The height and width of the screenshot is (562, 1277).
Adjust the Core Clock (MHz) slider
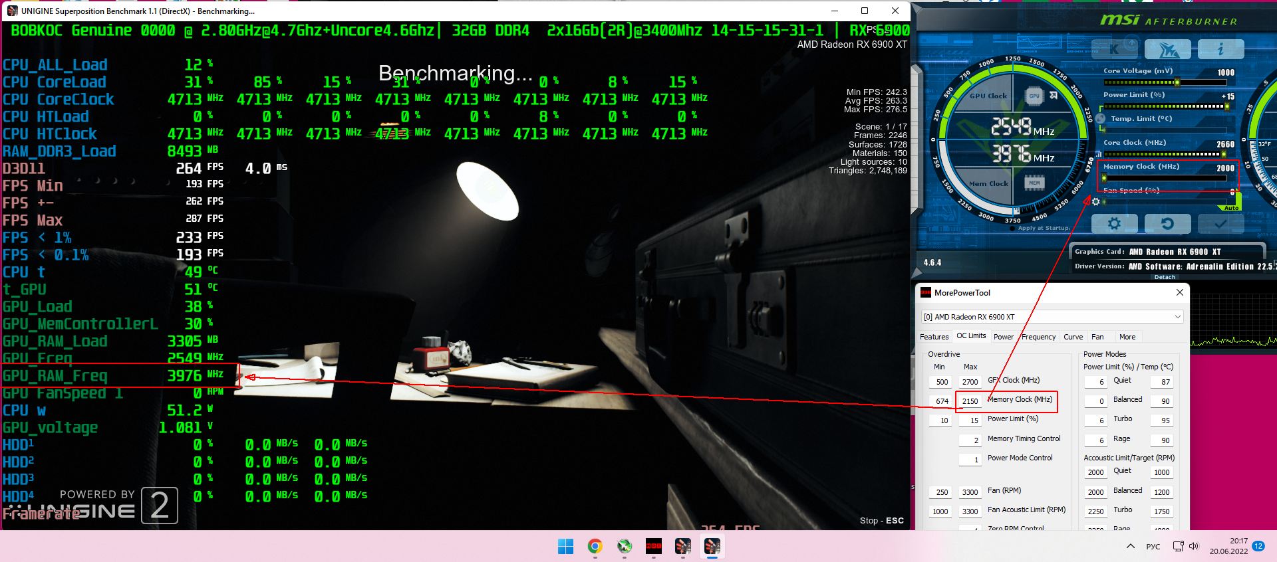click(x=1165, y=153)
